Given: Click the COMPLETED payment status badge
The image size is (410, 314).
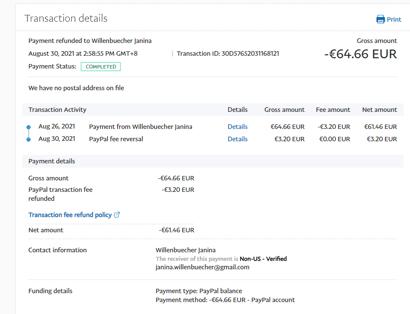Looking at the screenshot, I should [x=100, y=66].
